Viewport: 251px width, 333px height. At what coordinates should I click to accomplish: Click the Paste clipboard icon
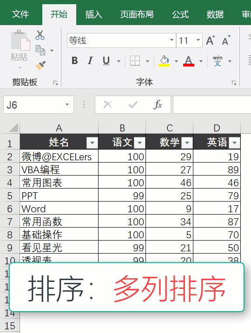[x=20, y=40]
